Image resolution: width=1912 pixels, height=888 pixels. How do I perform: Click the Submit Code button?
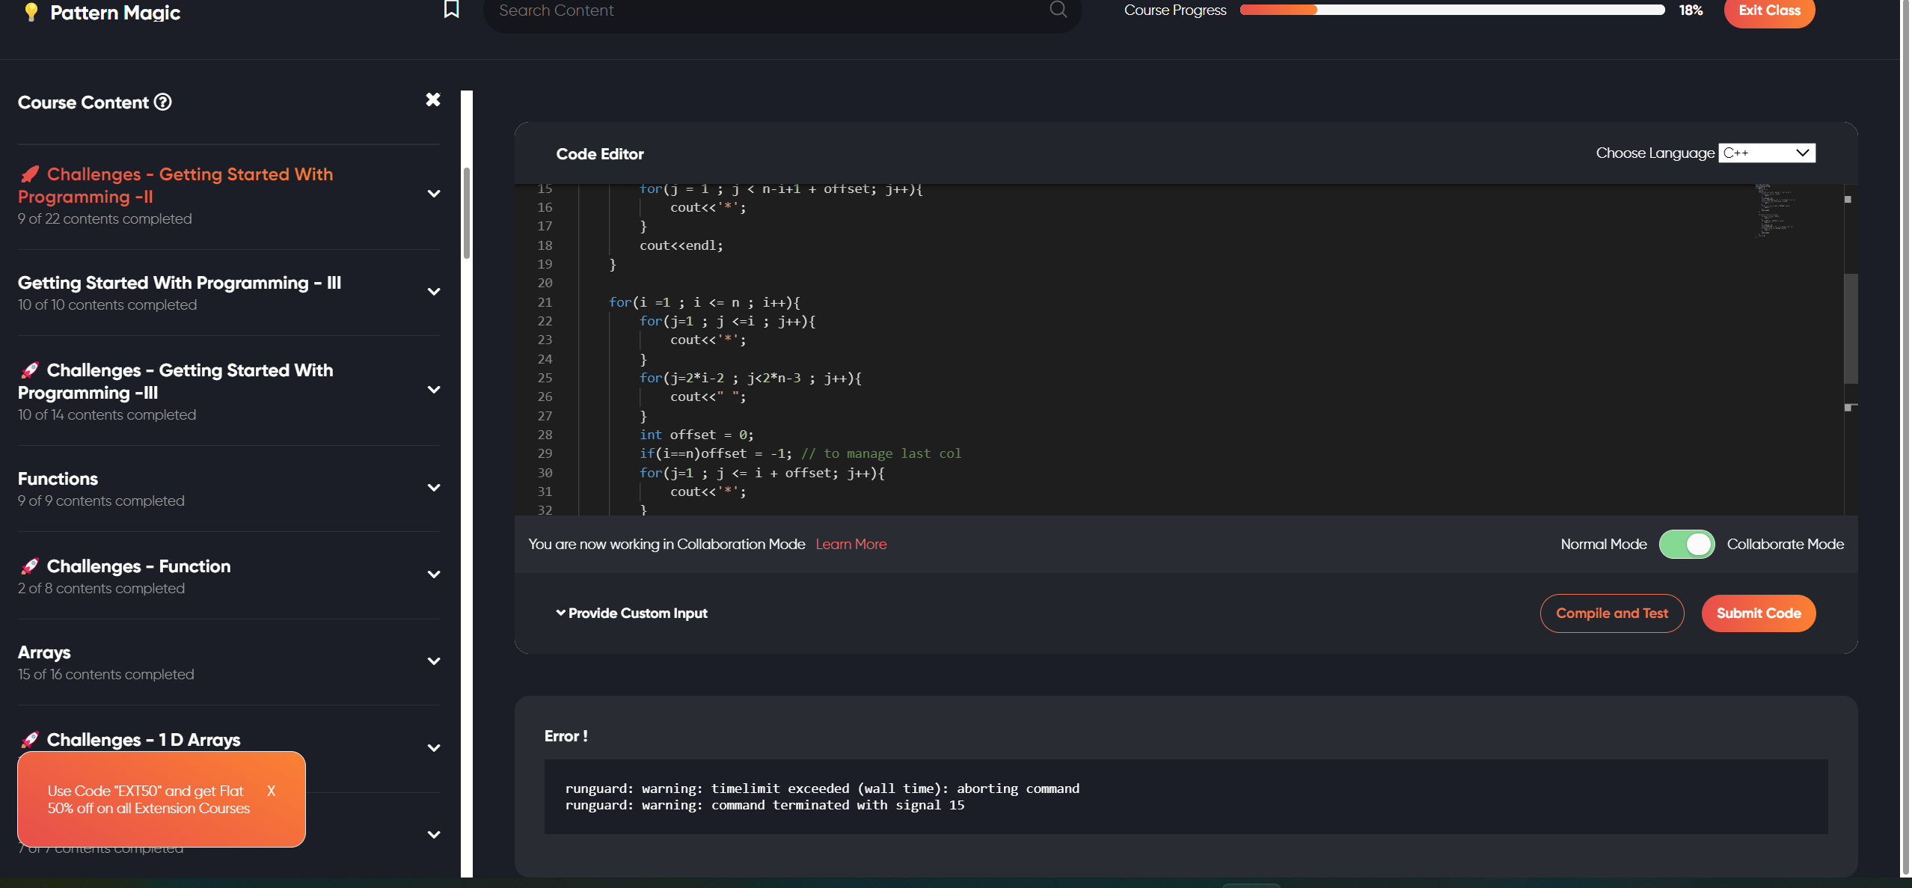[x=1758, y=613]
